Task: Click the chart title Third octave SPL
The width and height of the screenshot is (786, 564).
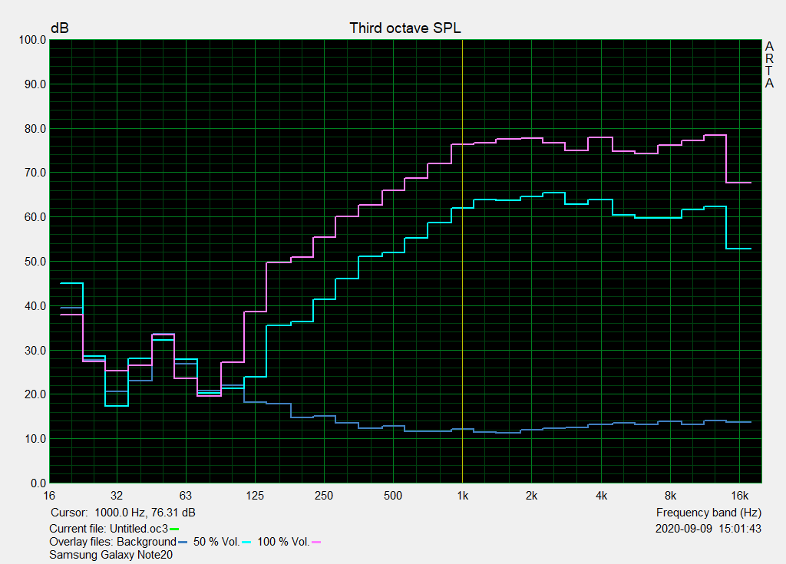Action: point(405,28)
